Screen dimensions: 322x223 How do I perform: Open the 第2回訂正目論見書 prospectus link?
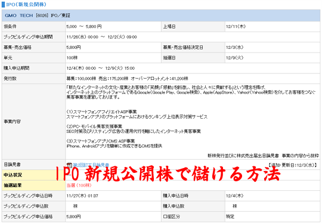click(91, 165)
